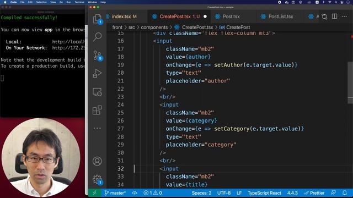Change file encoding UTF-8
This screenshot has width=353, height=198.
pos(224,193)
